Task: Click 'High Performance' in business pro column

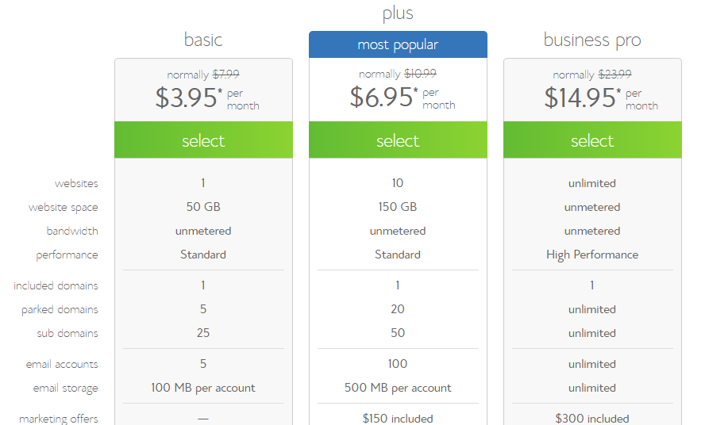Action: pyautogui.click(x=592, y=255)
